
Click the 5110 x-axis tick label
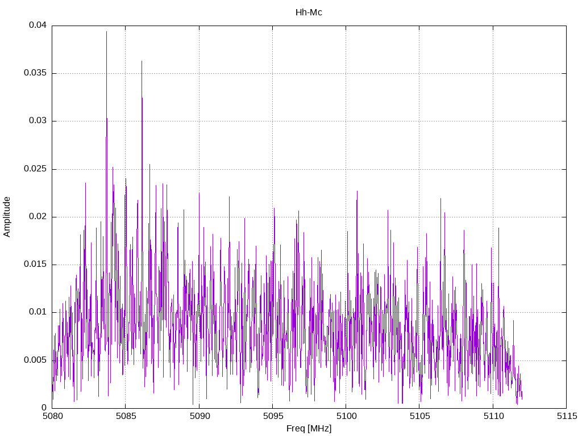point(493,416)
